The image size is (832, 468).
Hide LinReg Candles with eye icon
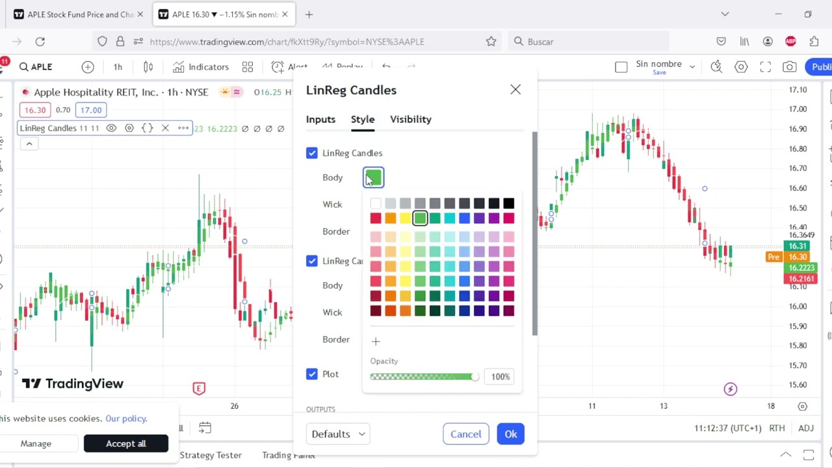click(x=111, y=128)
